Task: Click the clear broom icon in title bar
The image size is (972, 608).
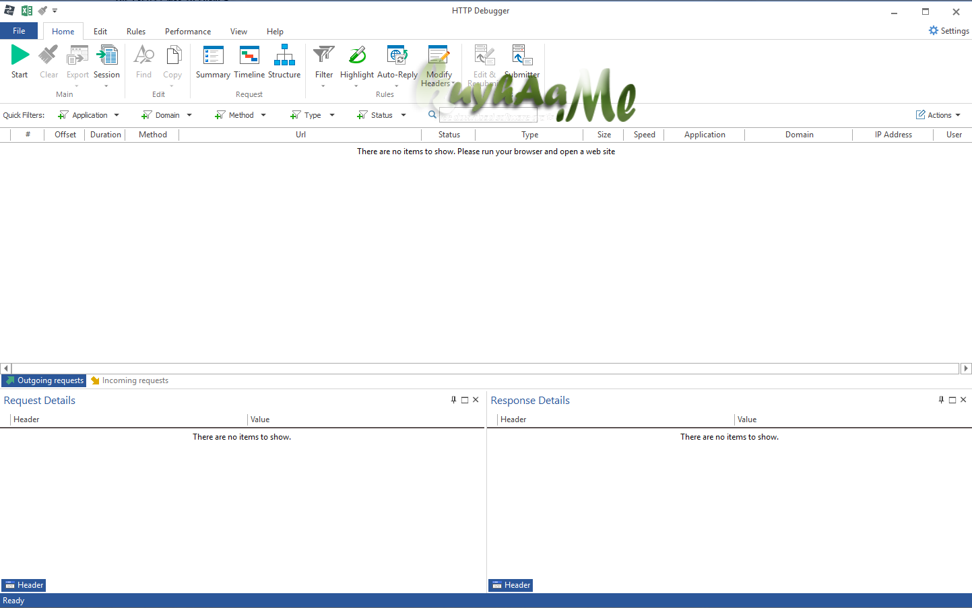Action: click(x=42, y=10)
